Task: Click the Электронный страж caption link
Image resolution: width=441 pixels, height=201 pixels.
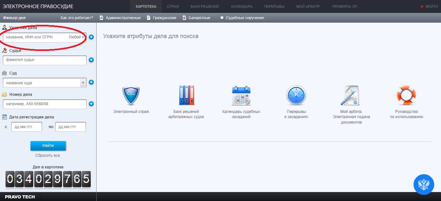Action: tap(131, 112)
